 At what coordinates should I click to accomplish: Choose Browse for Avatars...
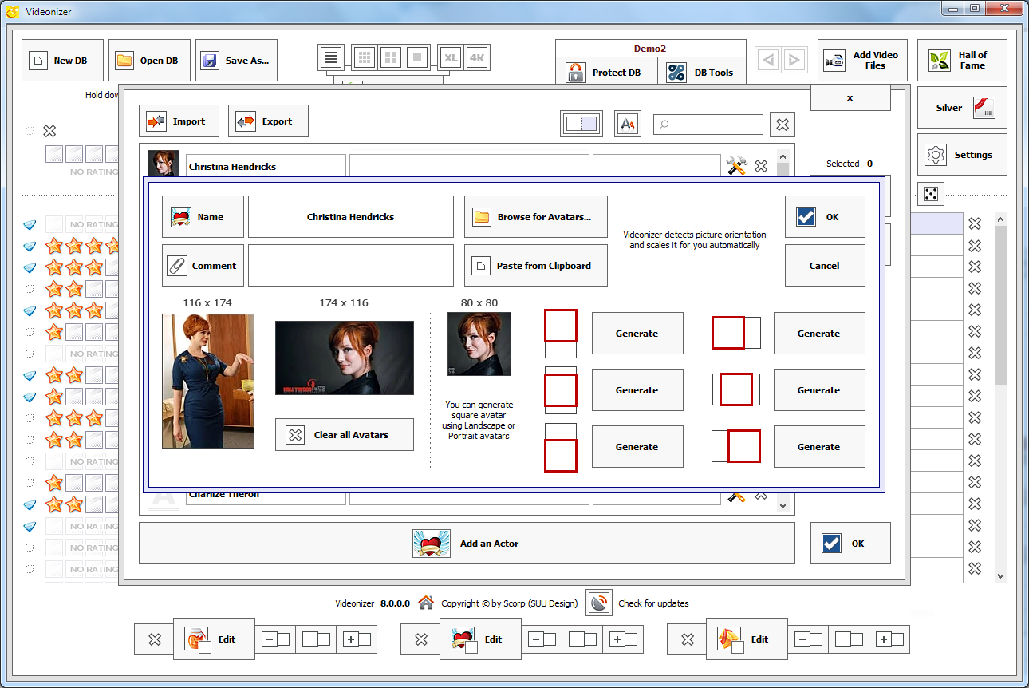pos(536,217)
